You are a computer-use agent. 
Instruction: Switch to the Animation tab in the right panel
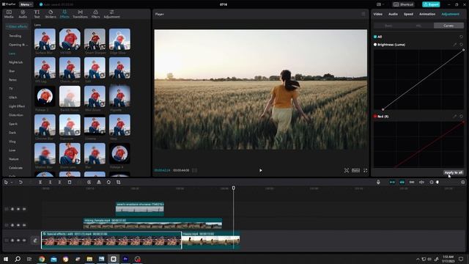click(x=427, y=14)
